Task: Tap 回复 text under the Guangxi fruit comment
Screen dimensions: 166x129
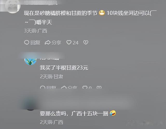Action: tap(35, 43)
